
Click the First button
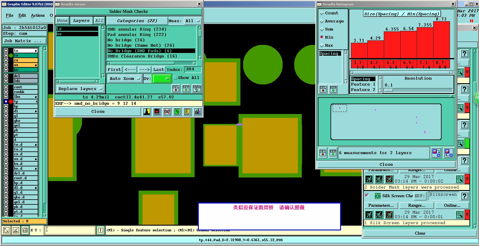(x=114, y=70)
